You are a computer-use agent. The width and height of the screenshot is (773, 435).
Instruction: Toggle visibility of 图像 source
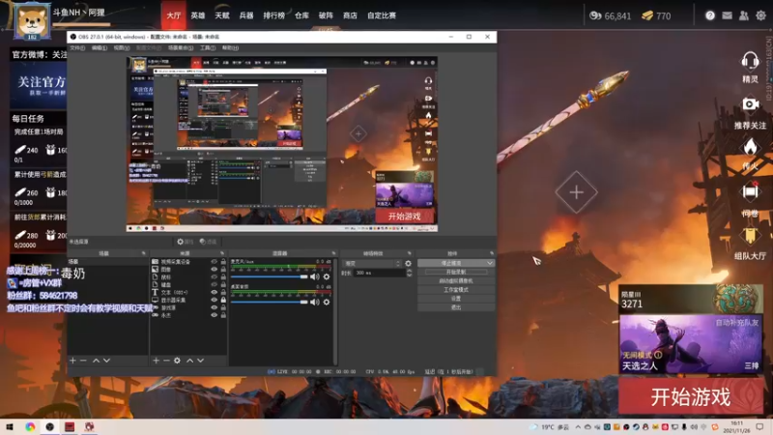(x=214, y=270)
